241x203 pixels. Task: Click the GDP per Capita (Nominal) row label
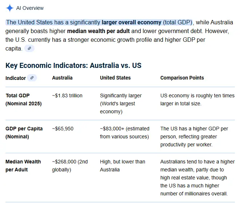point(24,133)
